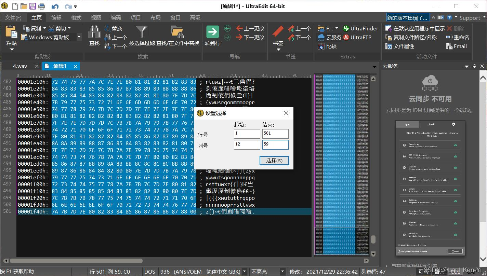Collapse the ribbon with the up chevron

tap(433, 17)
